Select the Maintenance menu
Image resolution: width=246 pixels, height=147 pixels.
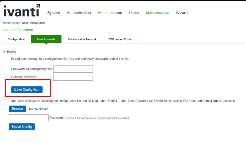[157, 13]
